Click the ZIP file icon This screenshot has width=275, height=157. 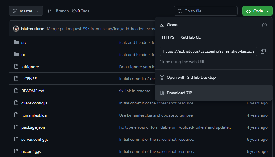coord(162,93)
